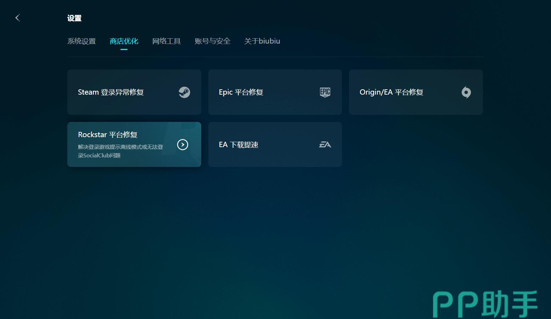This screenshot has width=551, height=319.
Task: Click the Epic Games logo icon
Action: [325, 92]
